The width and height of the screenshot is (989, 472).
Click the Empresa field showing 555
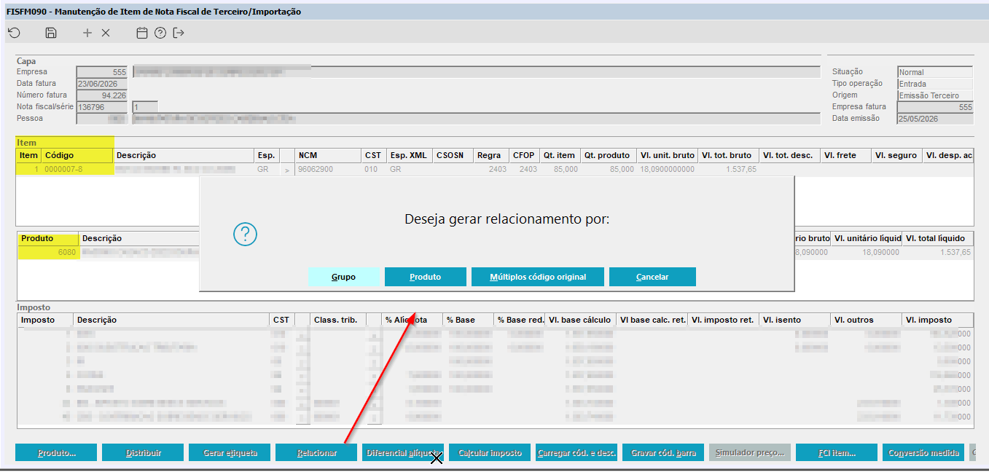102,72
